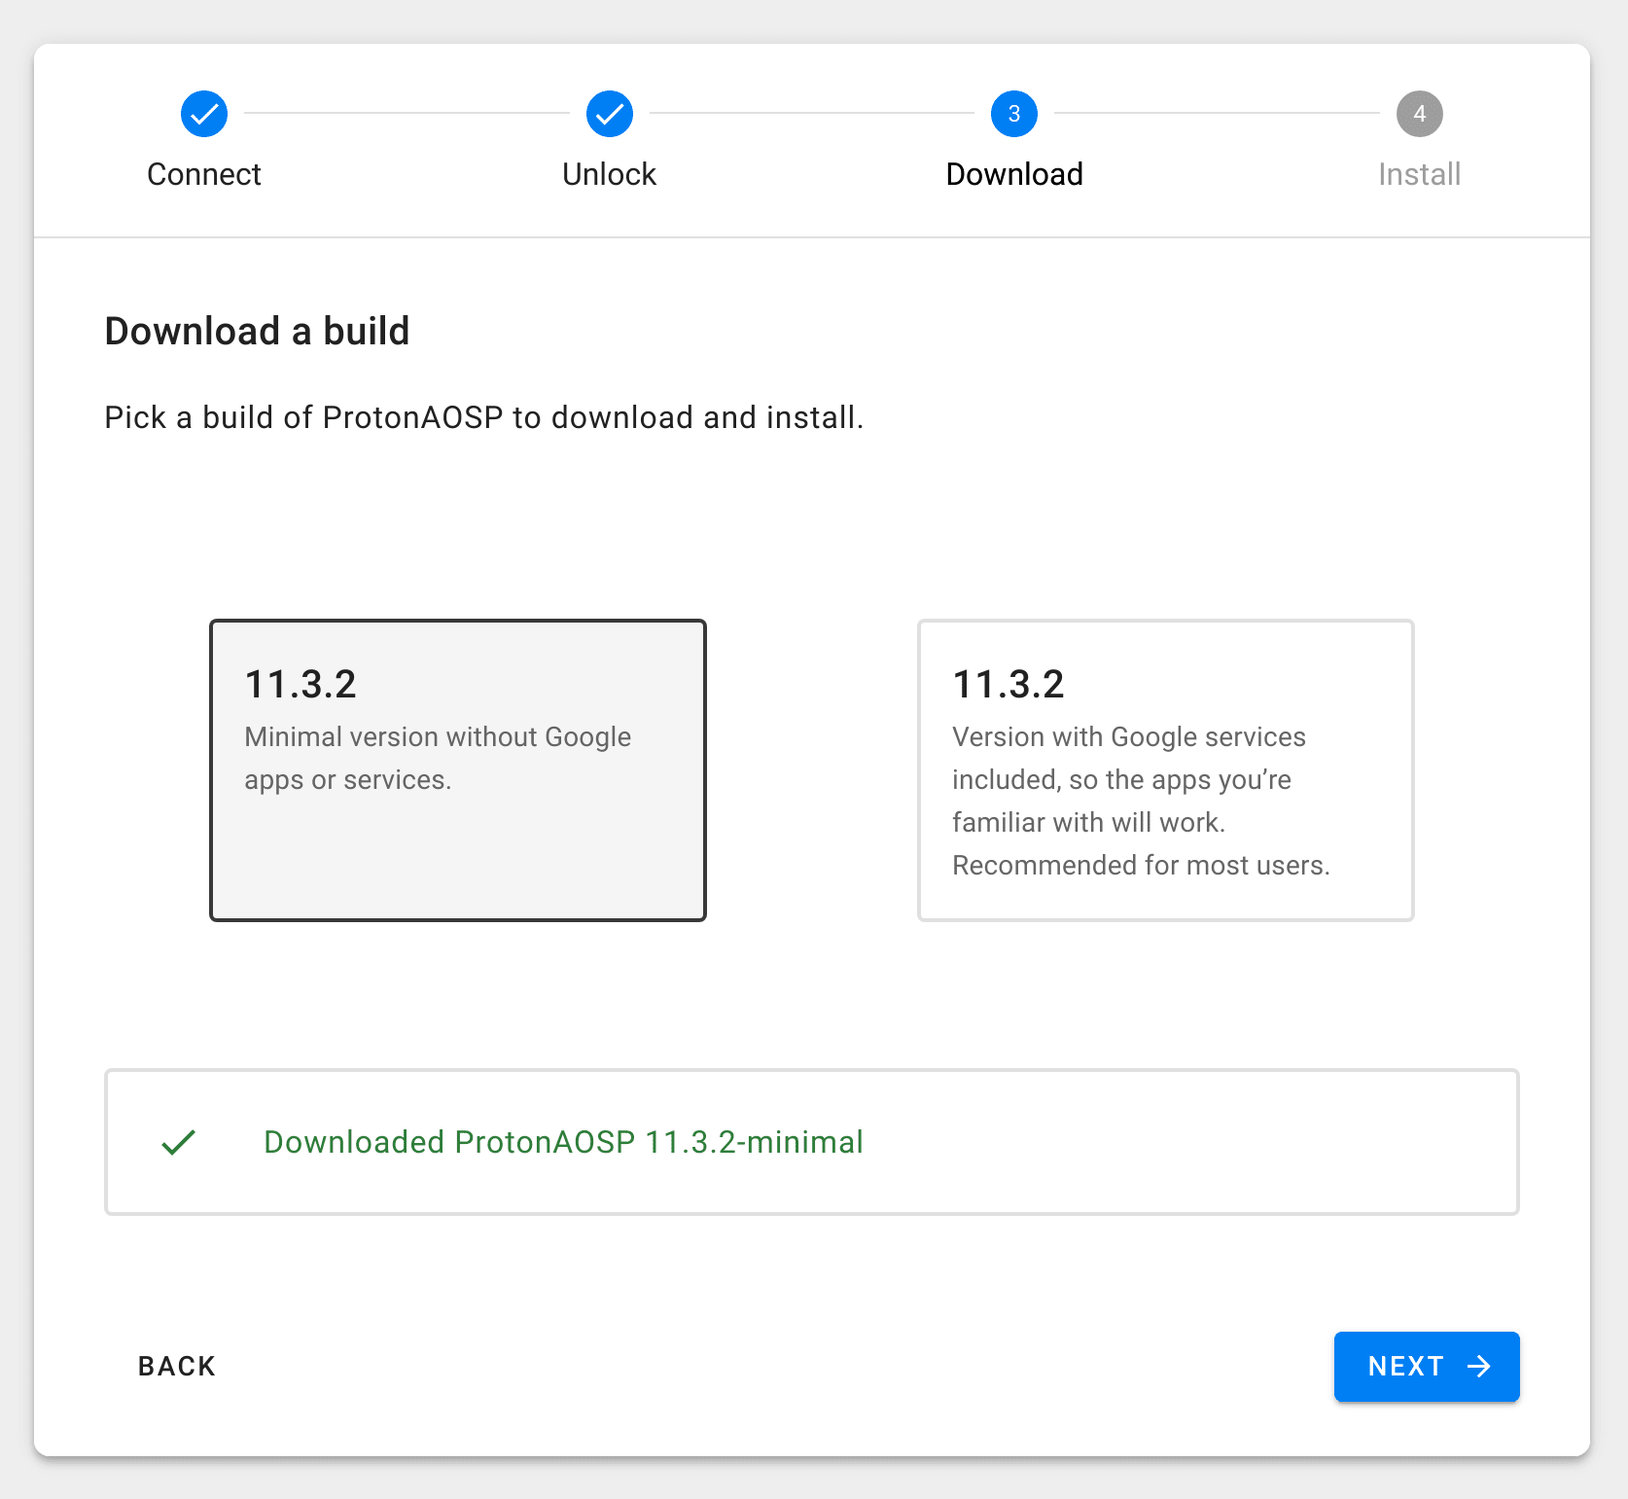Viewport: 1628px width, 1499px height.
Task: Click the Unlock step label
Action: click(x=609, y=174)
